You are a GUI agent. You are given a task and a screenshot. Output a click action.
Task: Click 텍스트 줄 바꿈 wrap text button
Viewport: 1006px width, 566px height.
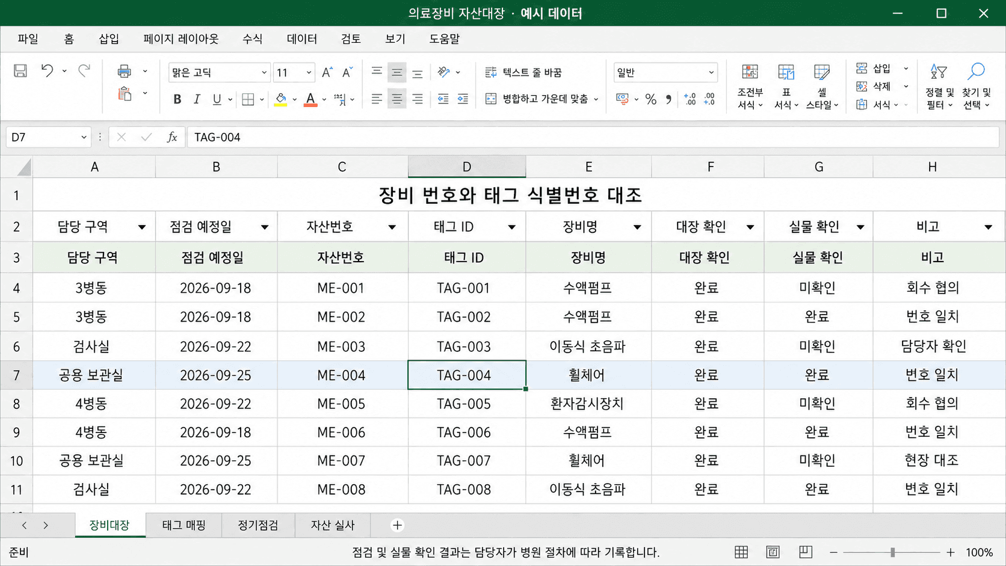(523, 73)
